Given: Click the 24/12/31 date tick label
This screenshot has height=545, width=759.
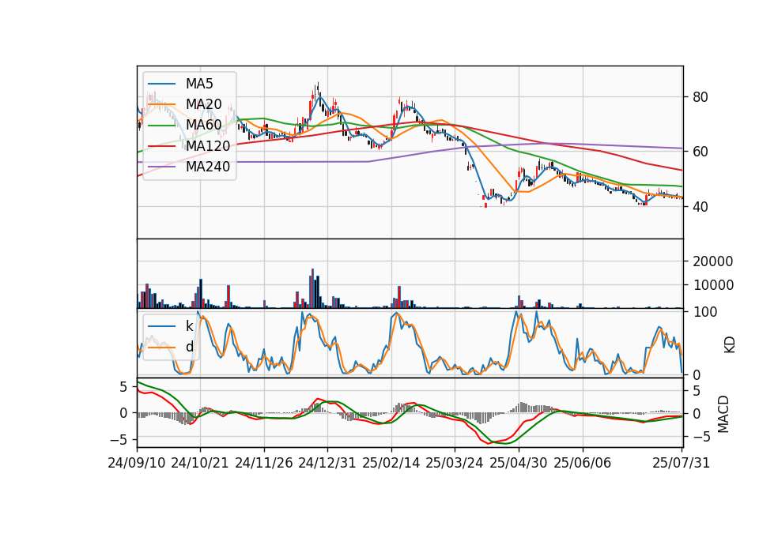Looking at the screenshot, I should coord(327,463).
